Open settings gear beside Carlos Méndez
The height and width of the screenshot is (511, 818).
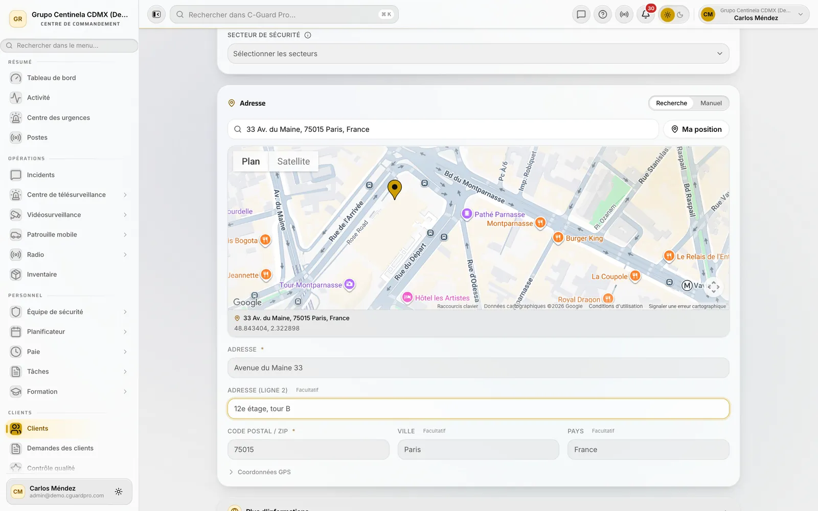[119, 492]
